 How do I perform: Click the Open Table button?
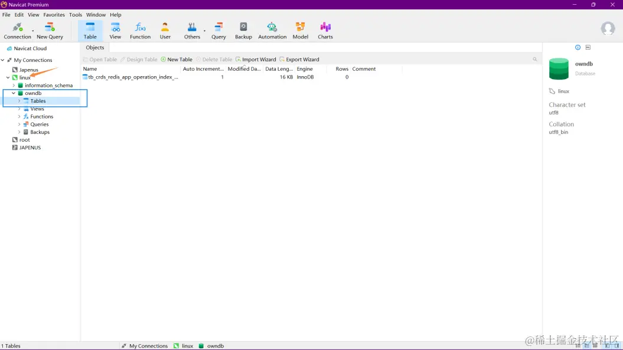(x=100, y=59)
